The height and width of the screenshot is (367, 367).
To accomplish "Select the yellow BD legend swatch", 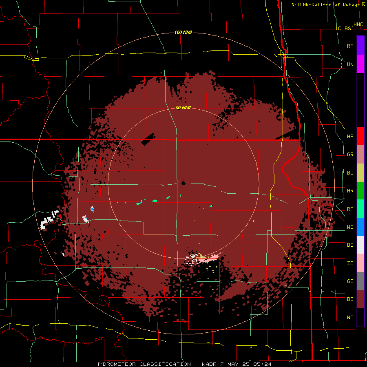I will pyautogui.click(x=360, y=172).
